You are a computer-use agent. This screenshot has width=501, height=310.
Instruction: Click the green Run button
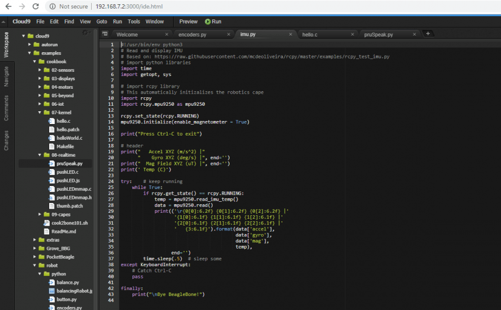click(213, 21)
